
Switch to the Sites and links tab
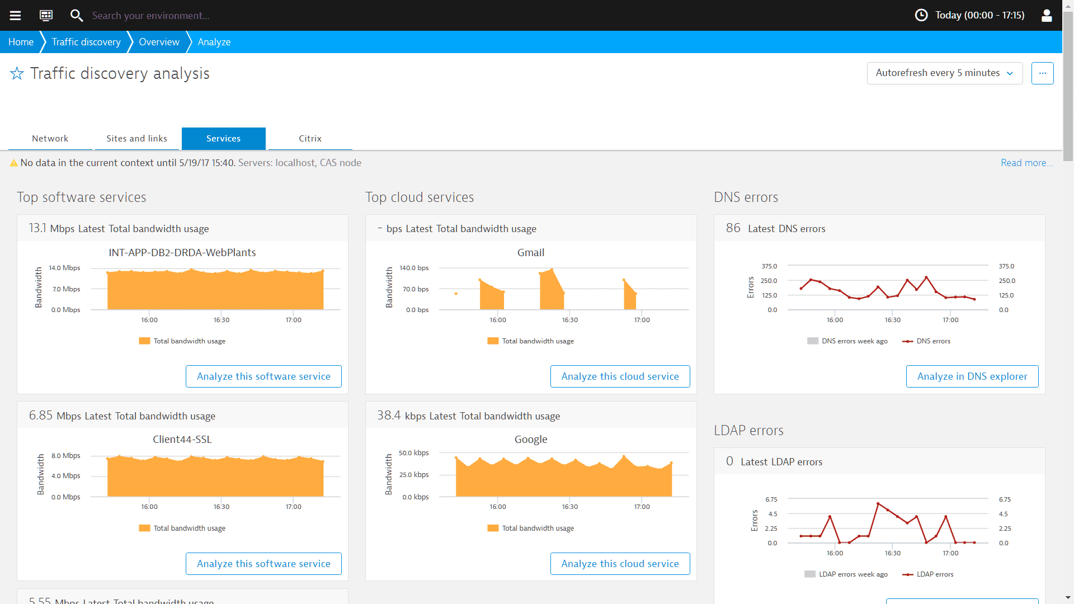pyautogui.click(x=137, y=139)
